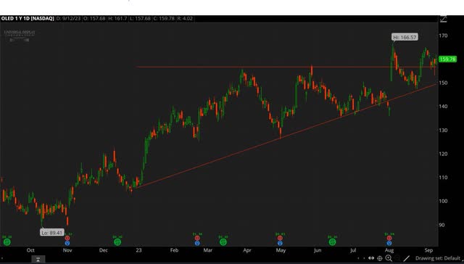Click the 23 year axis label
464x264 pixels.
click(138, 250)
